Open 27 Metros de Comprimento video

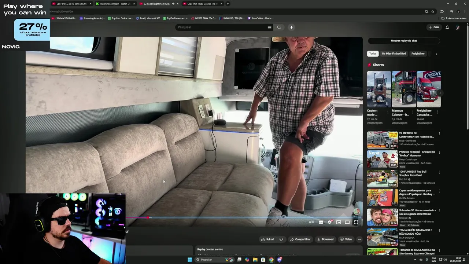pos(383,140)
